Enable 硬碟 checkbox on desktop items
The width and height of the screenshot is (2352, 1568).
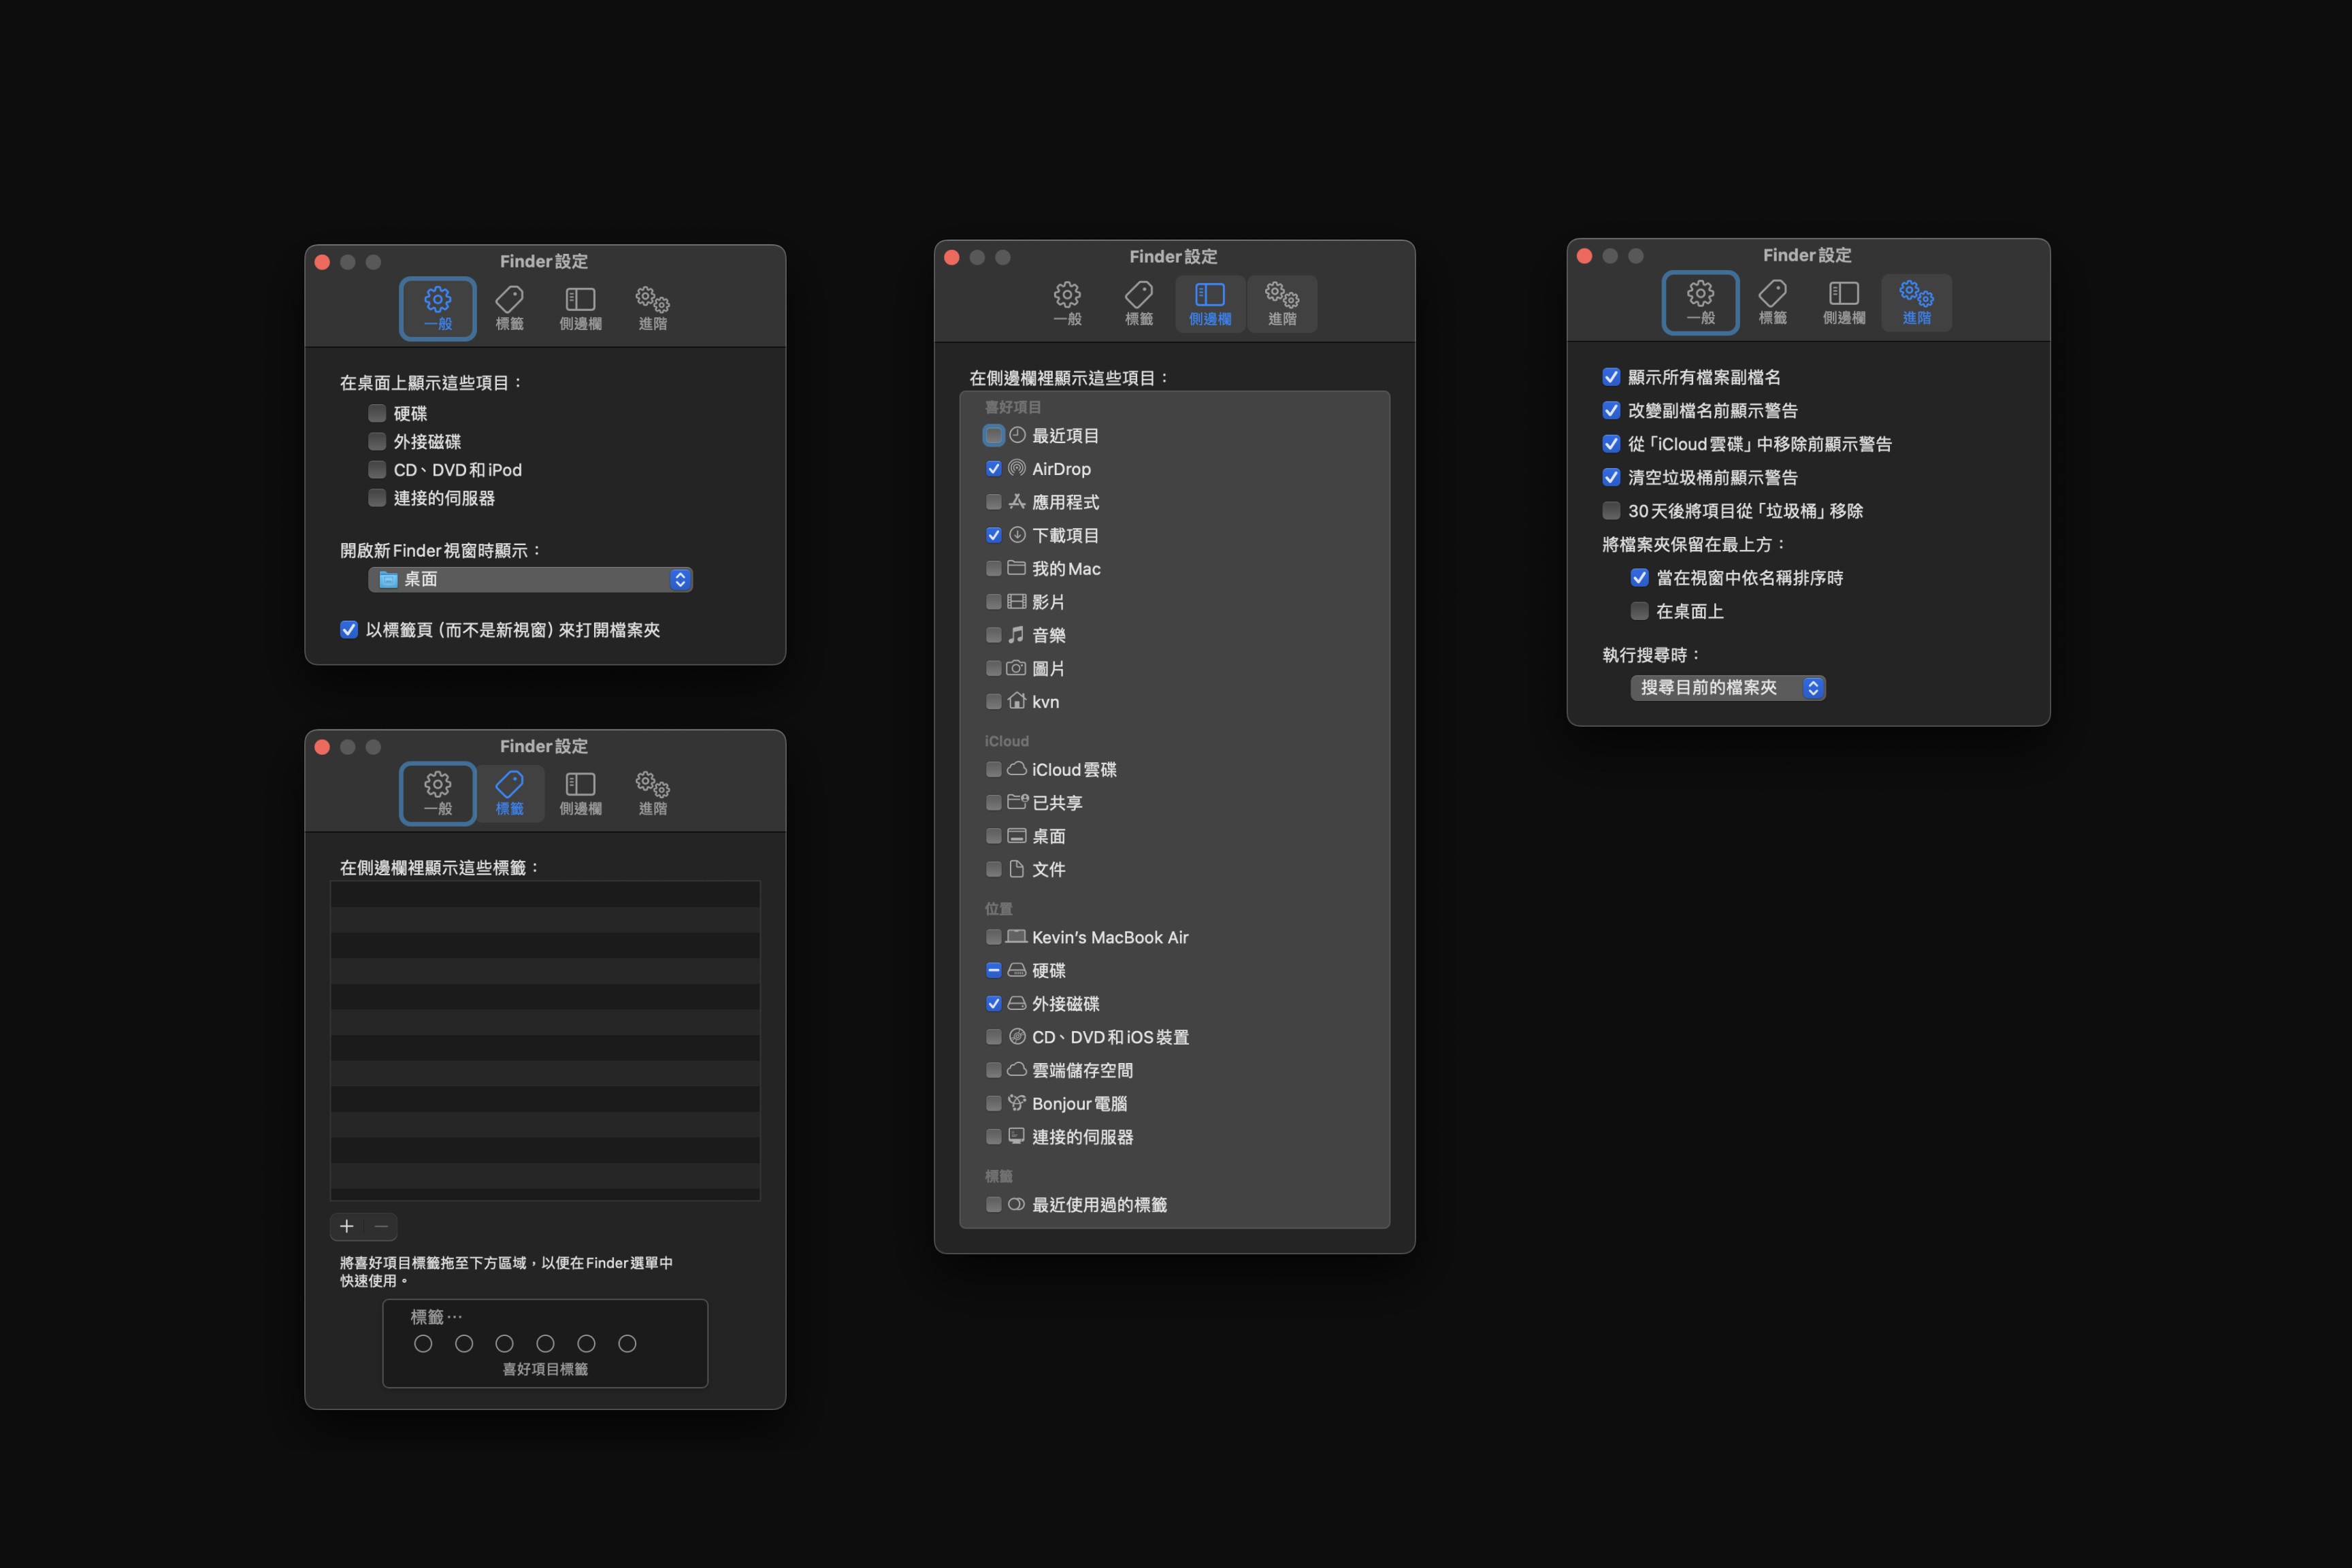point(377,413)
